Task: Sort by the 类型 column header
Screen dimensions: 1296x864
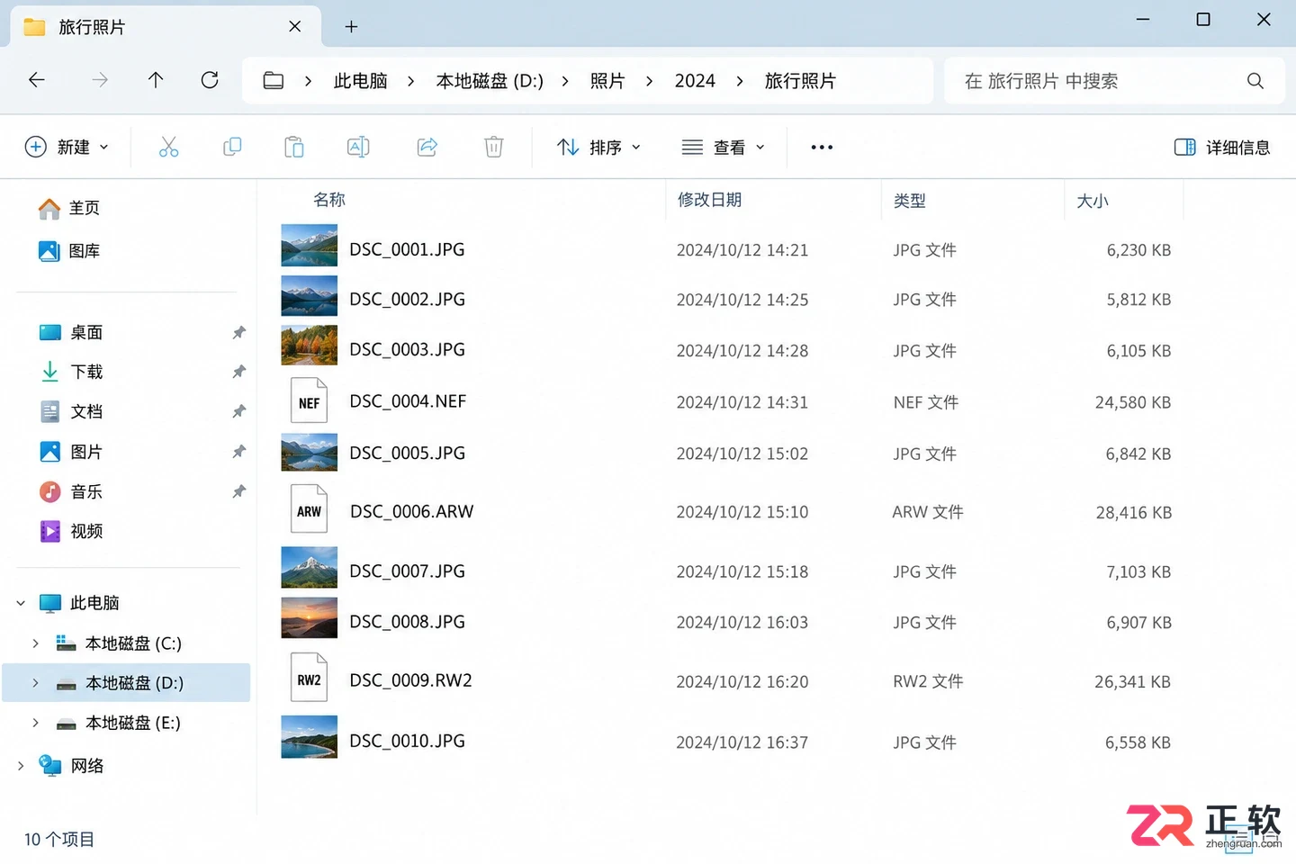Action: tap(910, 201)
